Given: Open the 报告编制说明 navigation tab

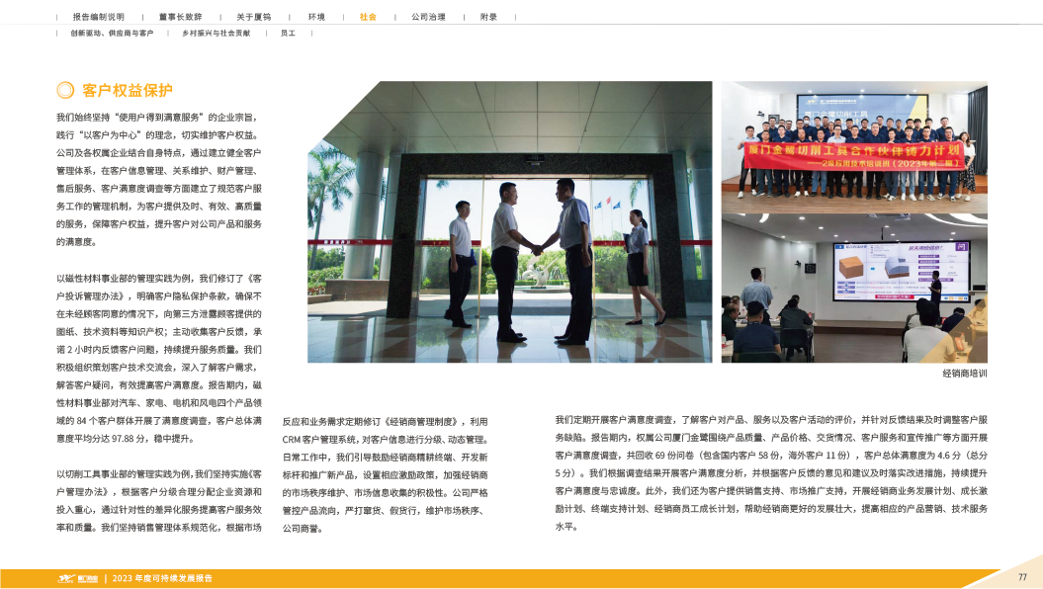Looking at the screenshot, I should pyautogui.click(x=98, y=18).
